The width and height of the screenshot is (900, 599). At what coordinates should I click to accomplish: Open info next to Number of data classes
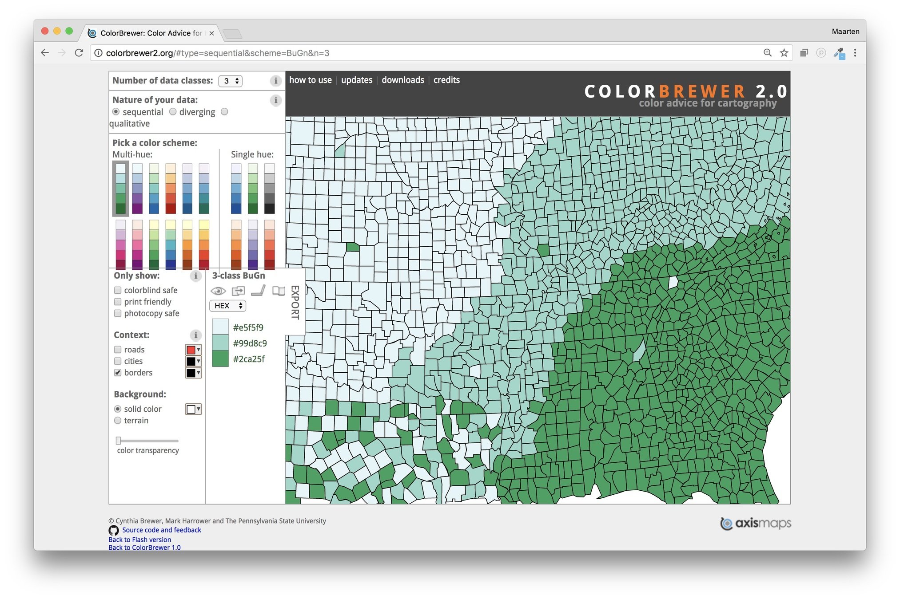[275, 81]
